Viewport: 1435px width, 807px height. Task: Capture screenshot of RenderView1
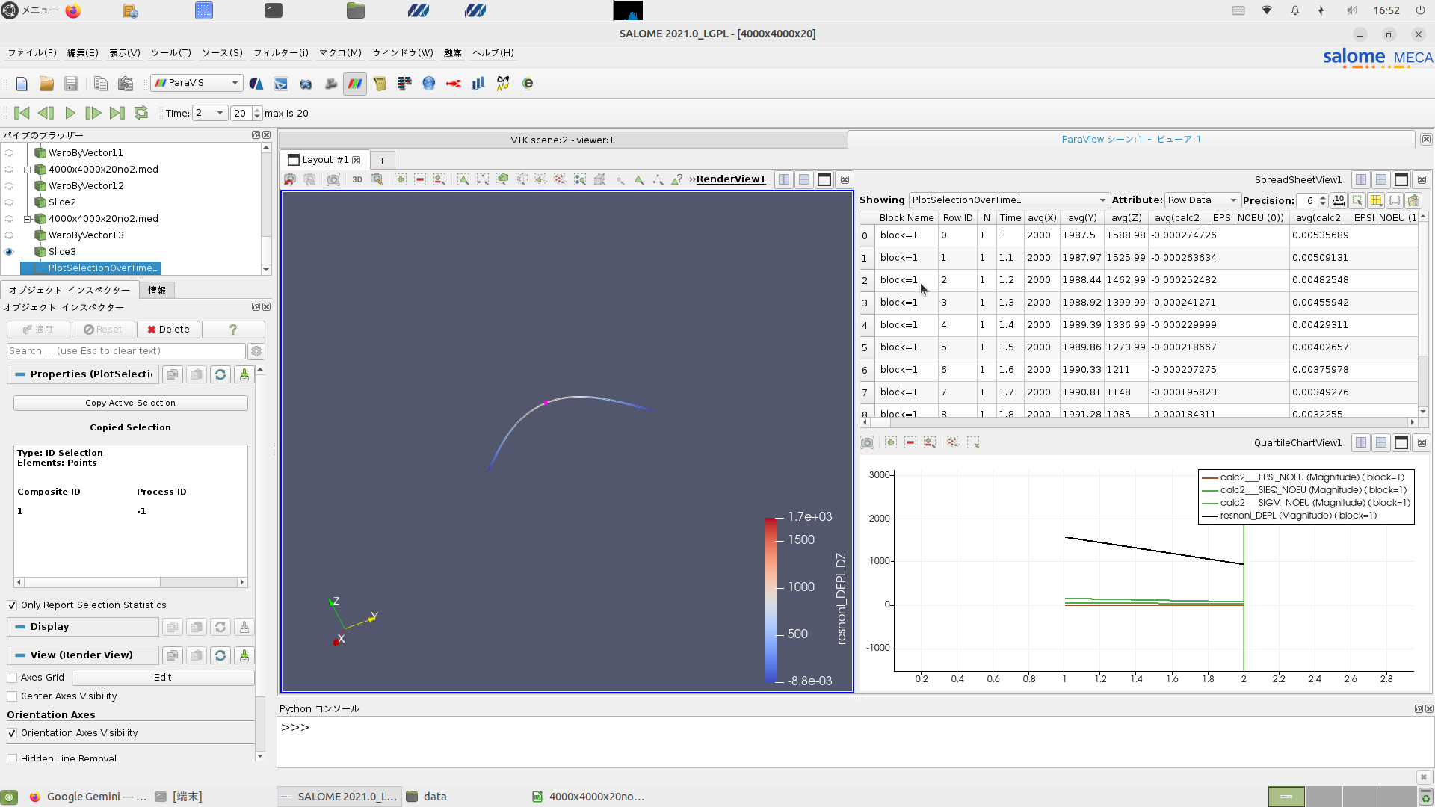click(333, 179)
